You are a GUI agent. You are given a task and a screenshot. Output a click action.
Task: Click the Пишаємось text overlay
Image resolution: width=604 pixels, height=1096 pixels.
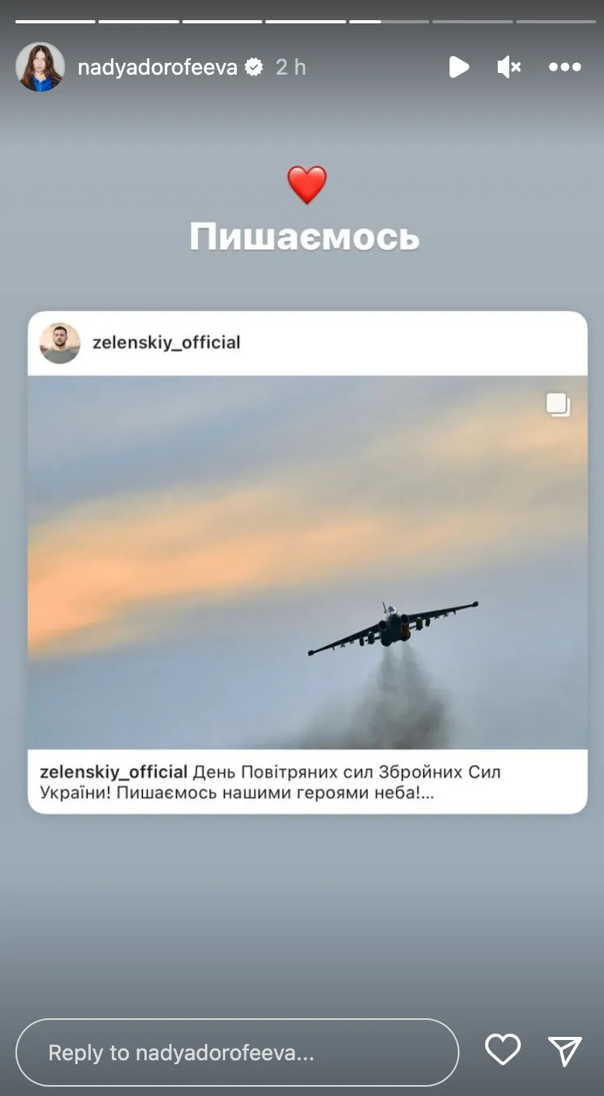coord(305,236)
